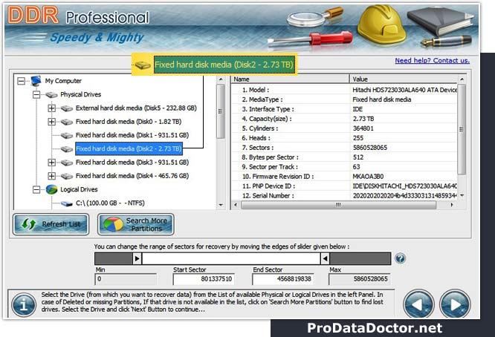Viewport: 495px width, 337px height.
Task: Click the right slider handle arrow
Action: pos(325,259)
